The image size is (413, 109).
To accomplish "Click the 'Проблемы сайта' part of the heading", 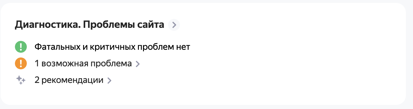I will click(124, 25).
